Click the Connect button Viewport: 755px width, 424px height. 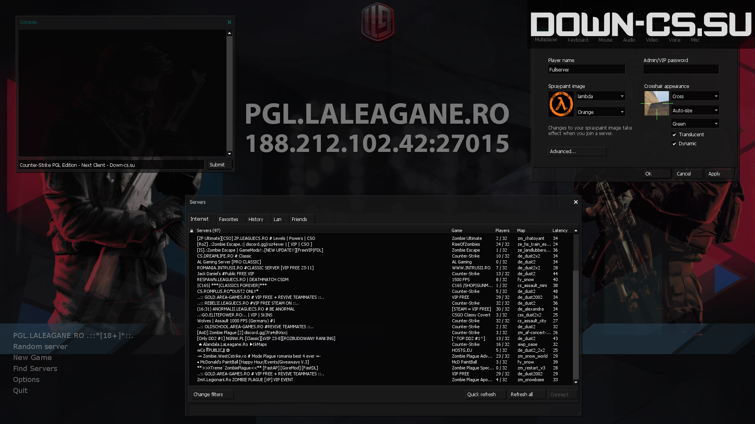563,395
